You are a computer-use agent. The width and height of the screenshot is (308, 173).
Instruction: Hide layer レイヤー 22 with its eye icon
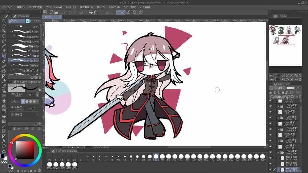point(271,112)
